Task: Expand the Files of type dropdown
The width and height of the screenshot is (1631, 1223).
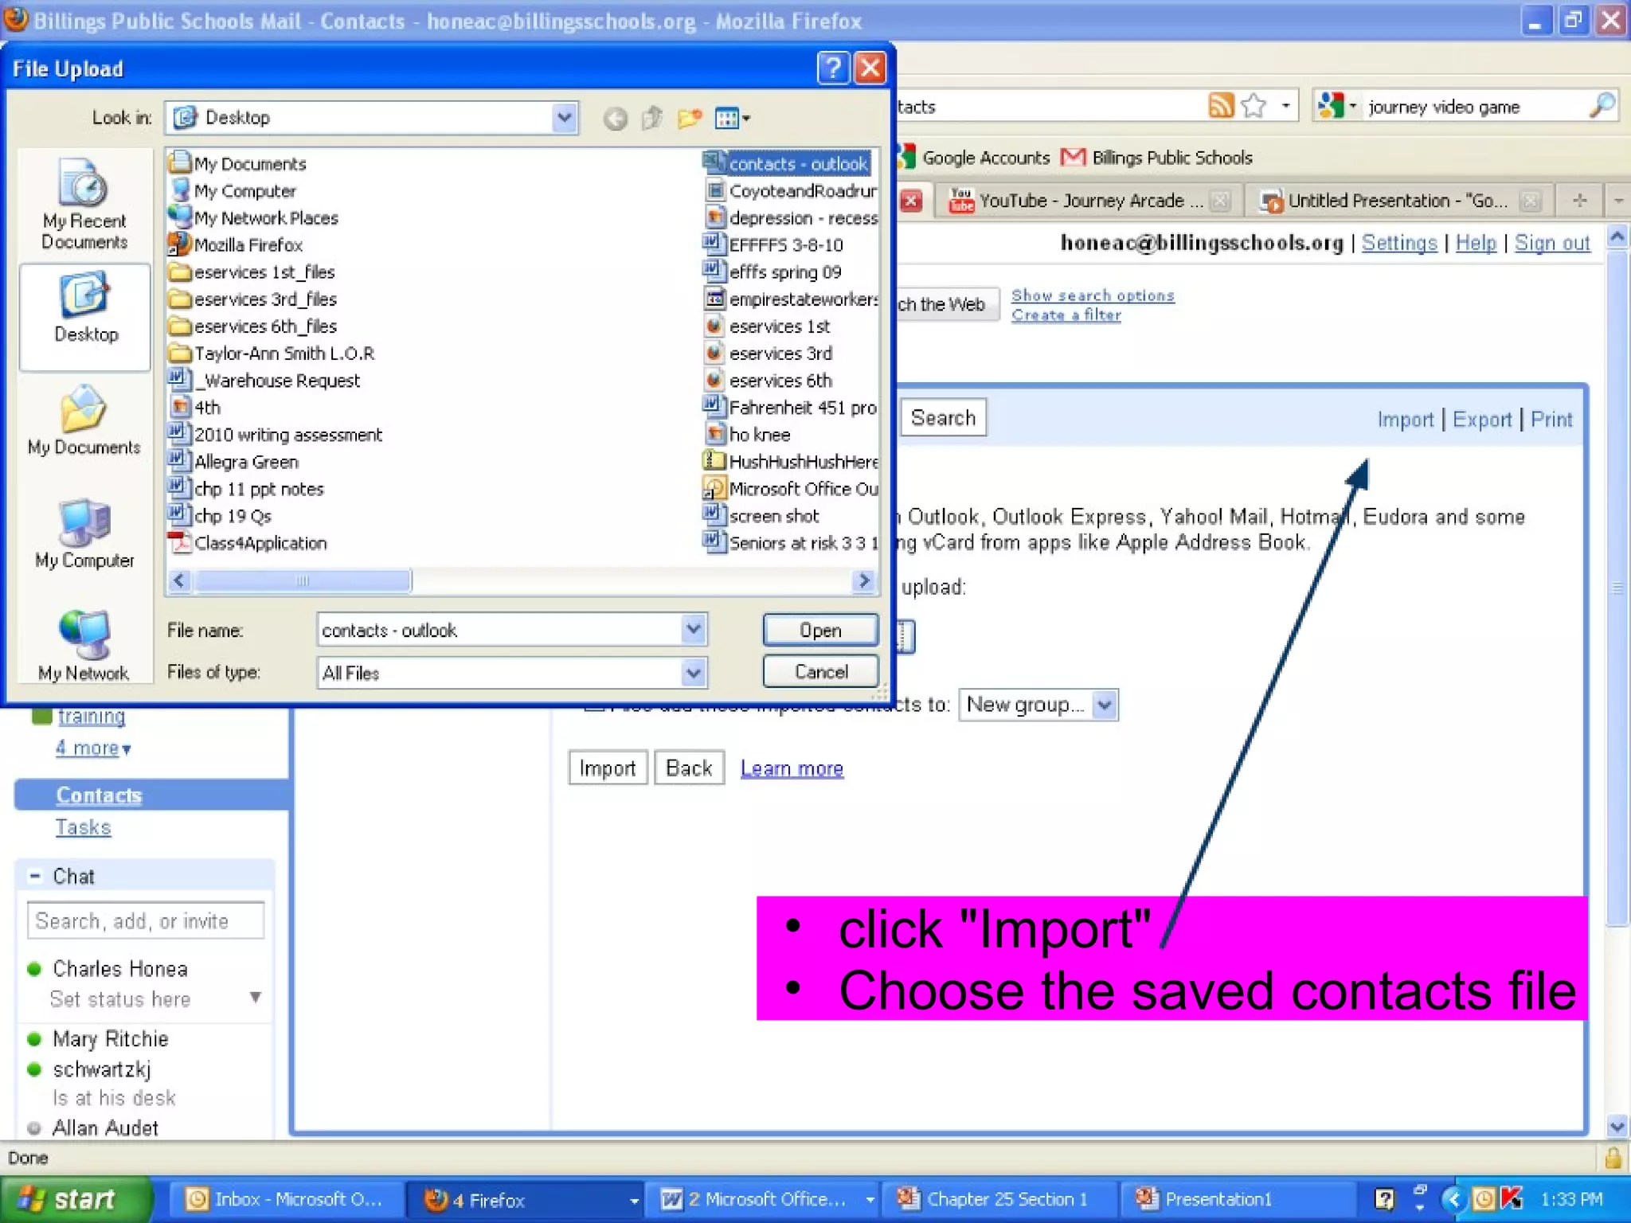Action: [x=693, y=673]
